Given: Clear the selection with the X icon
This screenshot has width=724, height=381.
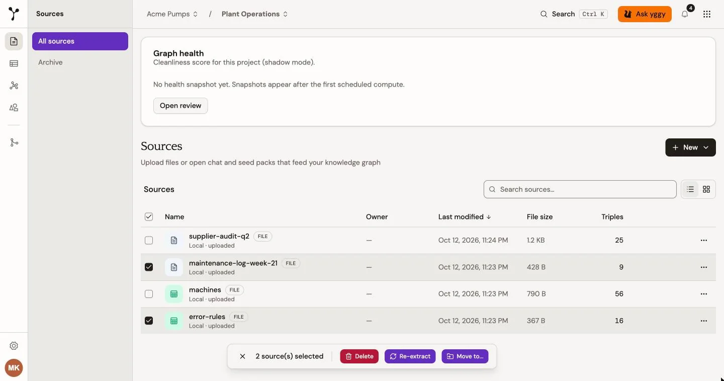Looking at the screenshot, I should click(242, 356).
